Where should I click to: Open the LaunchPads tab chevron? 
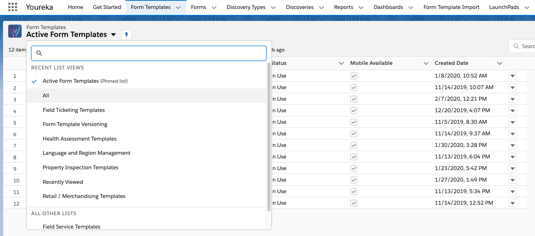pyautogui.click(x=527, y=7)
